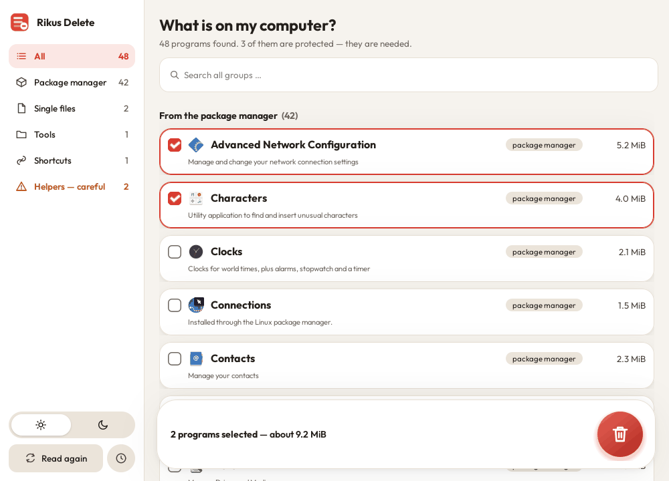Click the Contacts app icon
This screenshot has width=669, height=481.
[196, 359]
